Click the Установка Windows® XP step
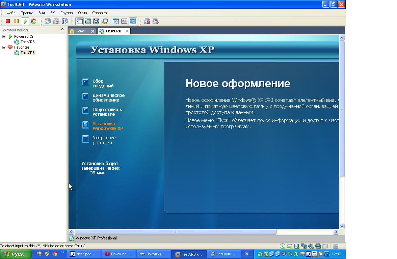Image resolution: width=397 pixels, height=259 pixels. 108,126
